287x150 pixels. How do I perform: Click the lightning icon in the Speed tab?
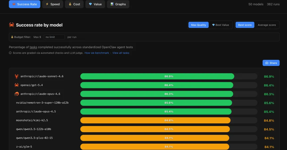click(47, 4)
